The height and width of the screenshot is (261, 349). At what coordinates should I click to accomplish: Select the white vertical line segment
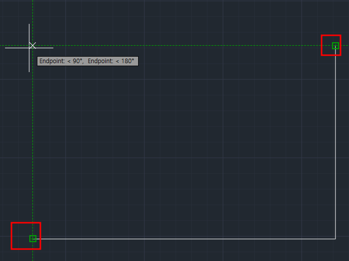[336, 142]
